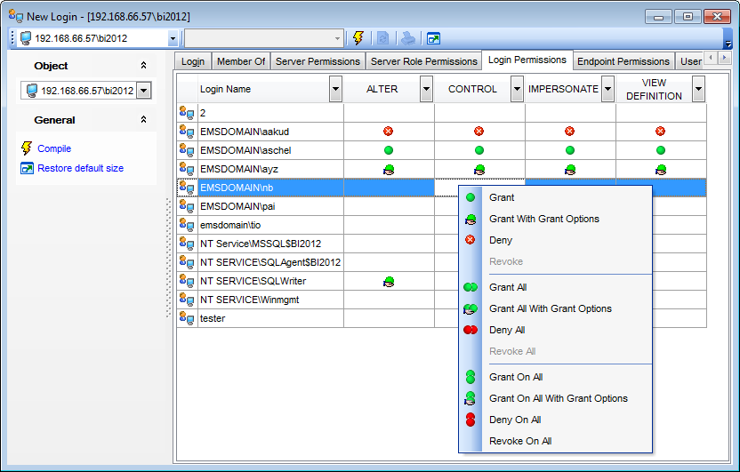The width and height of the screenshot is (740, 472).
Task: Click Restore default size icon in General panel
Action: point(27,168)
